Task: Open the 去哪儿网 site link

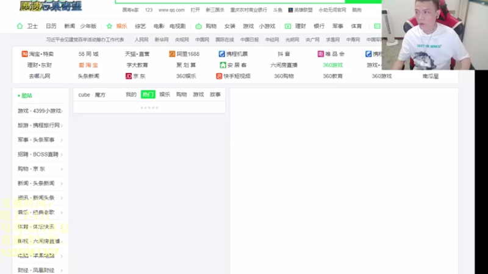Action: click(40, 76)
